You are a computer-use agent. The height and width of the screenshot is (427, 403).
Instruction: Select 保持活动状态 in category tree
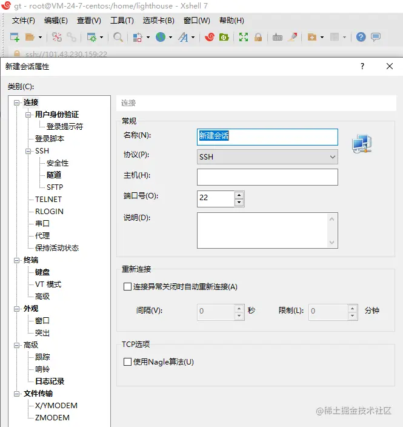(57, 248)
